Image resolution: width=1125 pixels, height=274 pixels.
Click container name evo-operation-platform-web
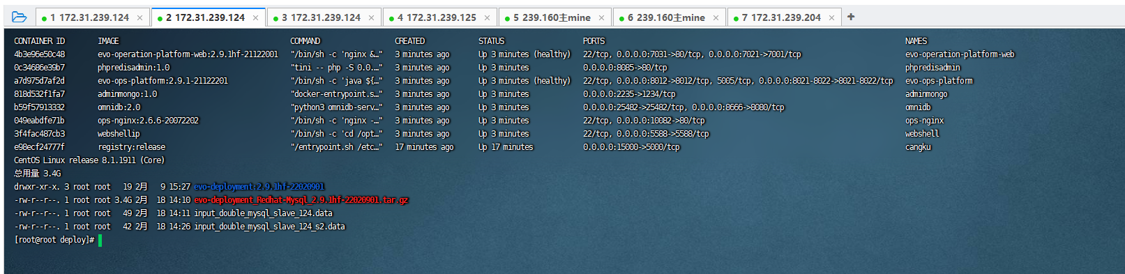(960, 54)
